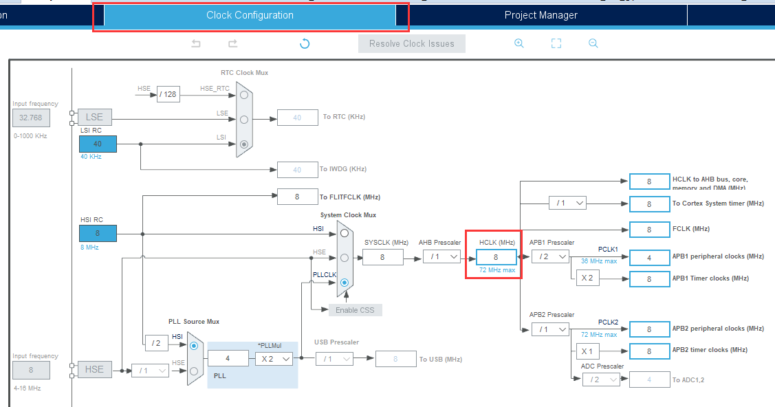Select HSI in PLL Source Mux

194,346
